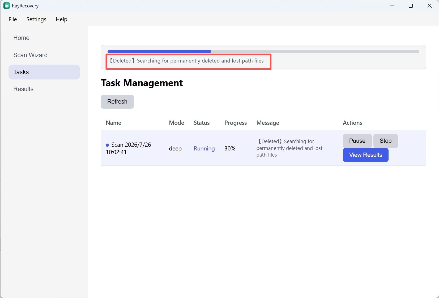Click the Running status text
This screenshot has height=298, width=439.
point(204,149)
